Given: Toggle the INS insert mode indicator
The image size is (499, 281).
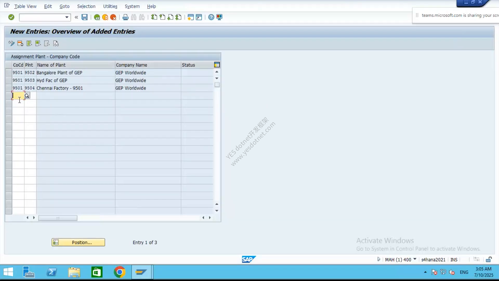Looking at the screenshot, I should pos(454,260).
